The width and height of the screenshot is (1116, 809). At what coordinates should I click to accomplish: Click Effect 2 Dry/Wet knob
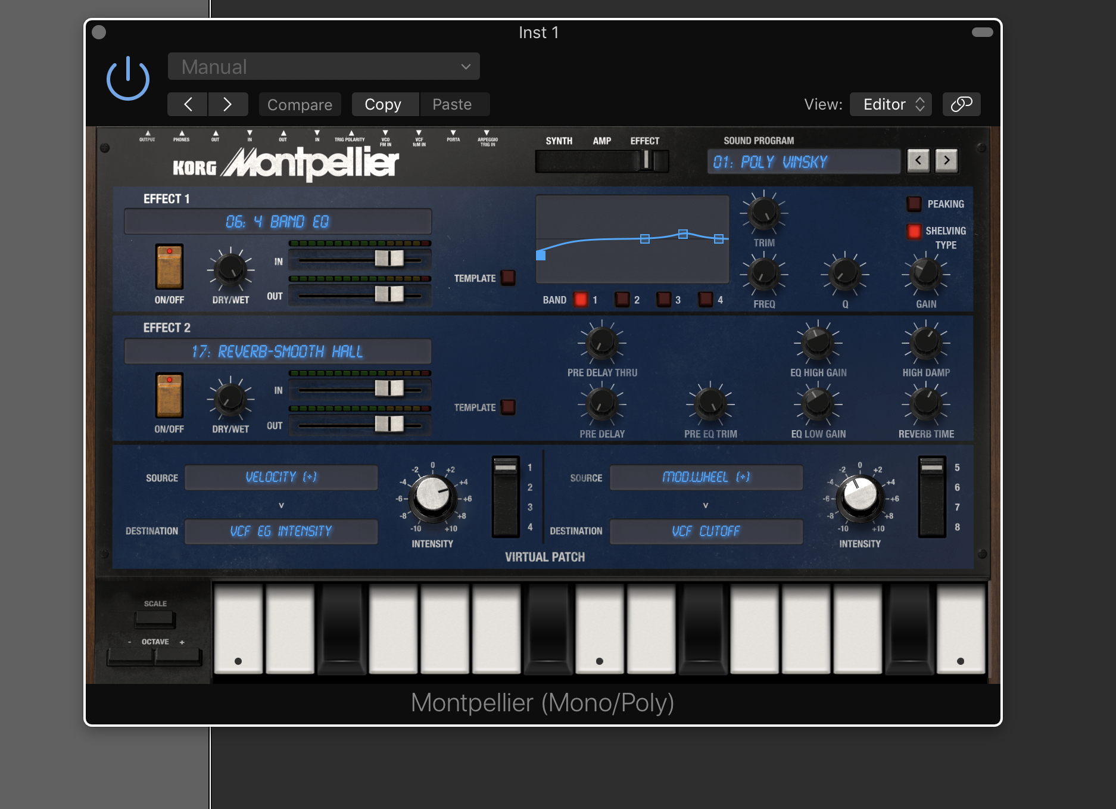point(230,399)
